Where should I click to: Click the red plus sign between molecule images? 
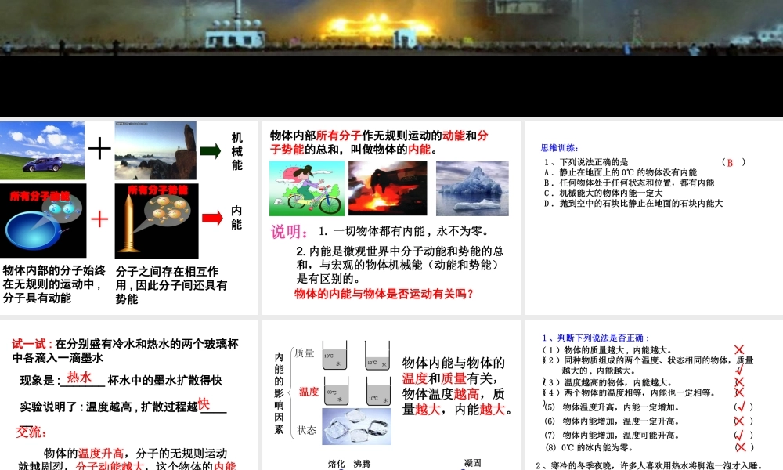tap(99, 219)
